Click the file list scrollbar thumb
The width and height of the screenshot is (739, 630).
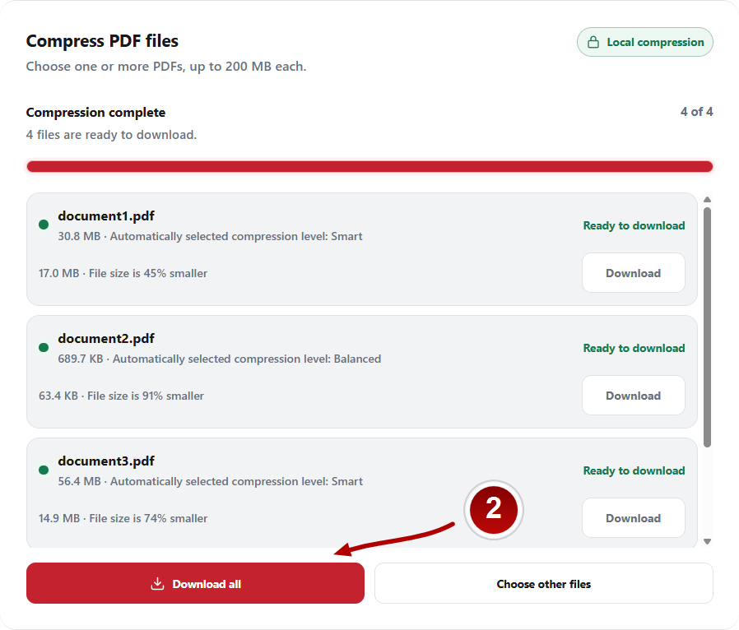click(x=707, y=327)
